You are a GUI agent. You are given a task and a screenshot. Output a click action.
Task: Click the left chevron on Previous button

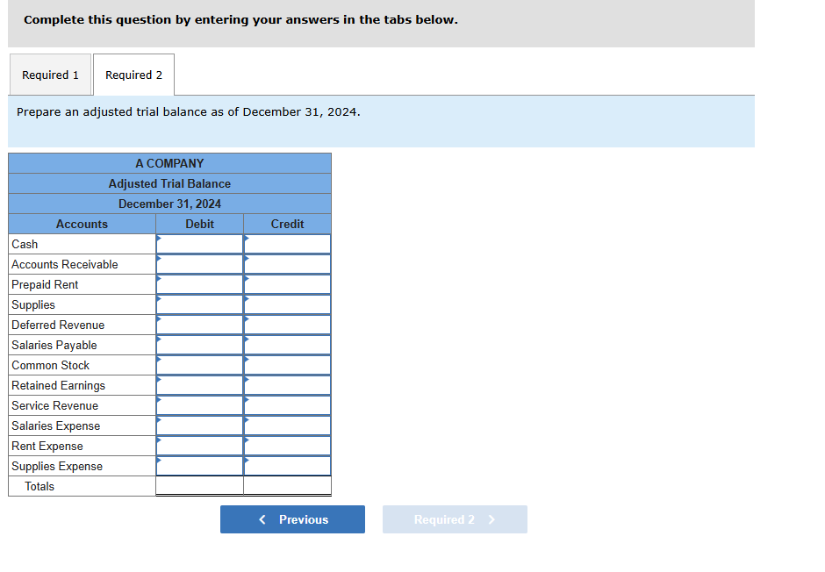pyautogui.click(x=262, y=519)
